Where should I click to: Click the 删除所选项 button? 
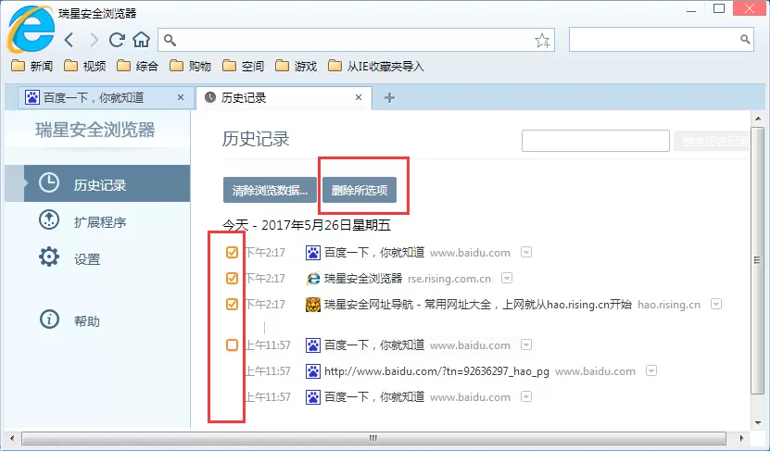(x=360, y=190)
